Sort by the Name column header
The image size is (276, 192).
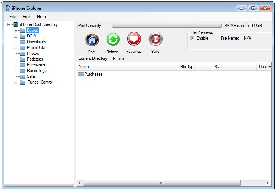click(x=127, y=67)
